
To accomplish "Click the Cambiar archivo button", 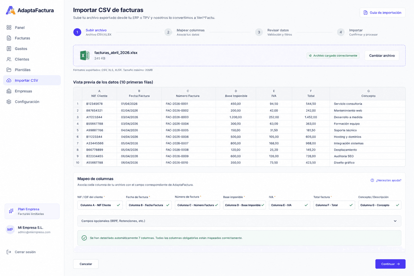I will (x=382, y=56).
